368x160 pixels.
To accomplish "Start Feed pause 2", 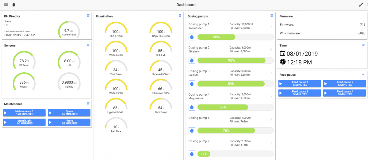I will (345, 84).
